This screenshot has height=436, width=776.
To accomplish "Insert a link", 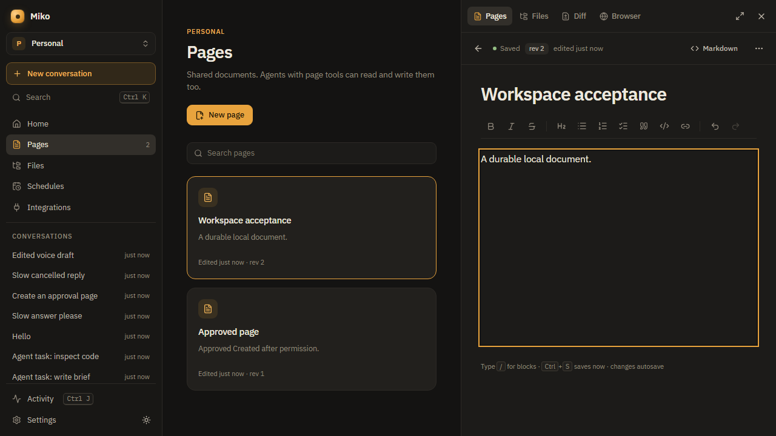I will pos(685,126).
